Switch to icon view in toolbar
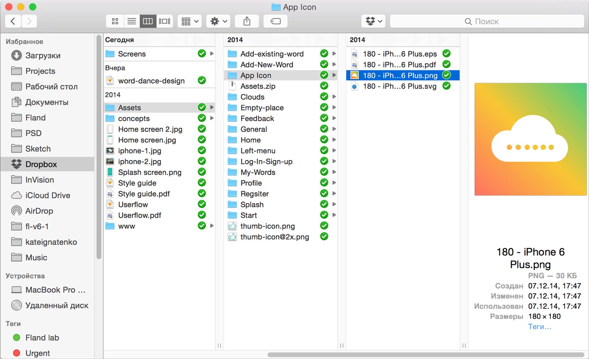589x359 pixels. (x=115, y=21)
